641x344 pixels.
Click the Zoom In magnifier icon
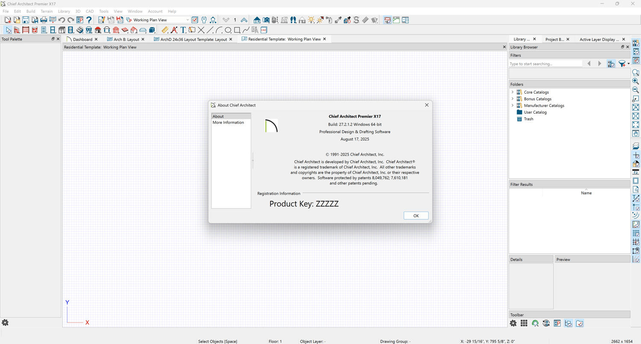point(636,81)
